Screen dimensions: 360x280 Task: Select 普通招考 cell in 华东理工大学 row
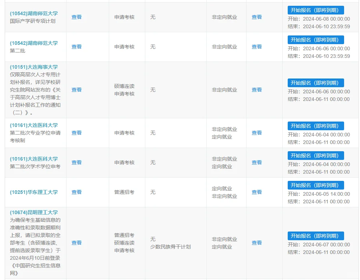(x=124, y=192)
